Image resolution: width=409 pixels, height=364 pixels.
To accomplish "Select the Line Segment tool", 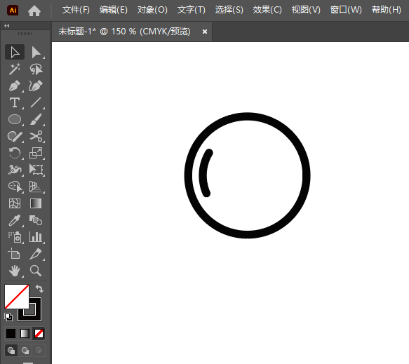I will [36, 102].
